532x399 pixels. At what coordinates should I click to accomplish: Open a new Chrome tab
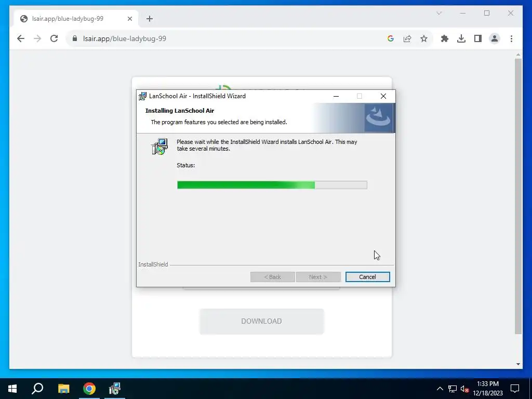pos(150,19)
